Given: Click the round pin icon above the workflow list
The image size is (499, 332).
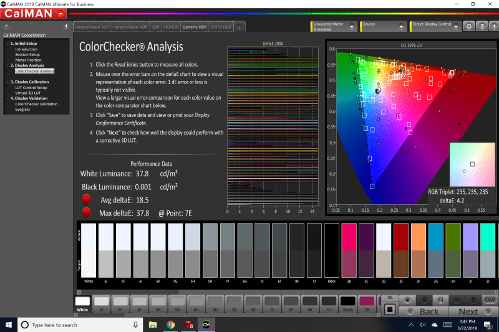Looking at the screenshot, I should point(7,26).
